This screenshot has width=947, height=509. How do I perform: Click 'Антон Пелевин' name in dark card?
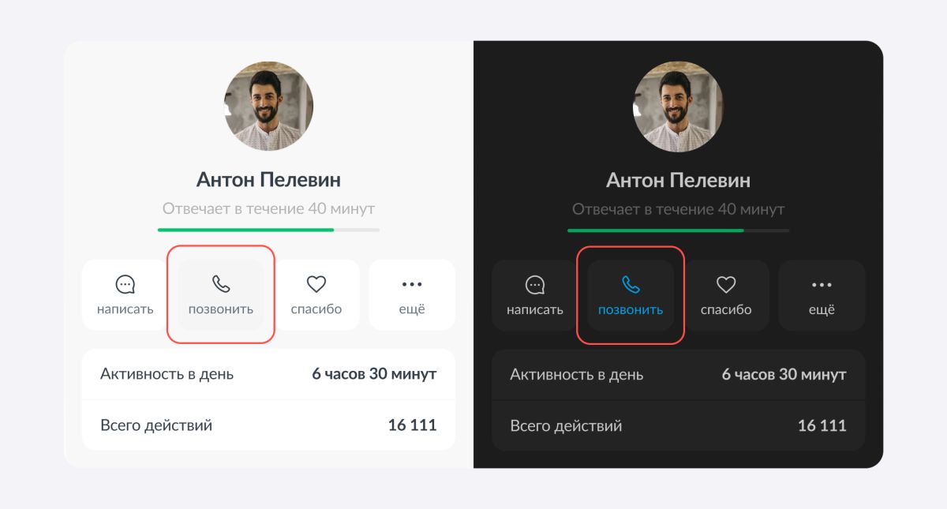click(678, 180)
